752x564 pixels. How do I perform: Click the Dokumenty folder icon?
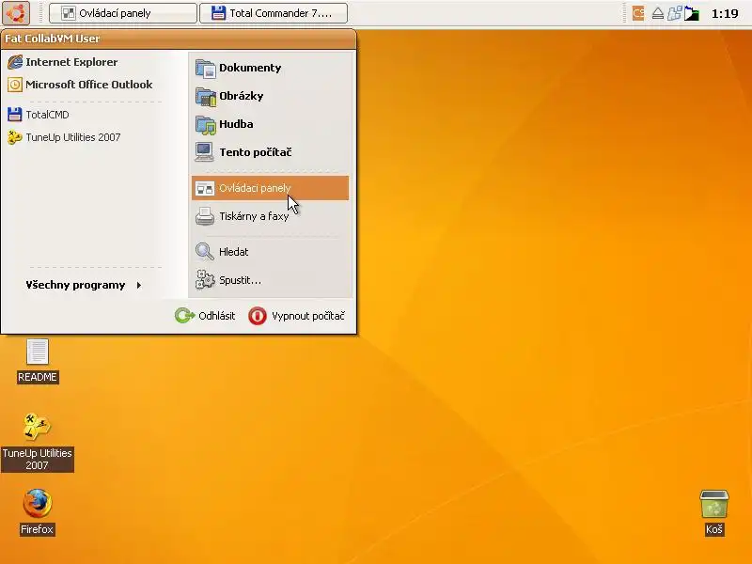coord(205,68)
